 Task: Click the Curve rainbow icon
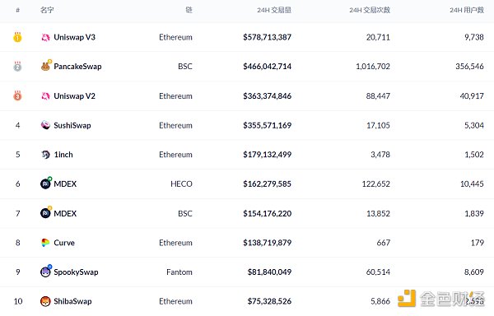45,243
